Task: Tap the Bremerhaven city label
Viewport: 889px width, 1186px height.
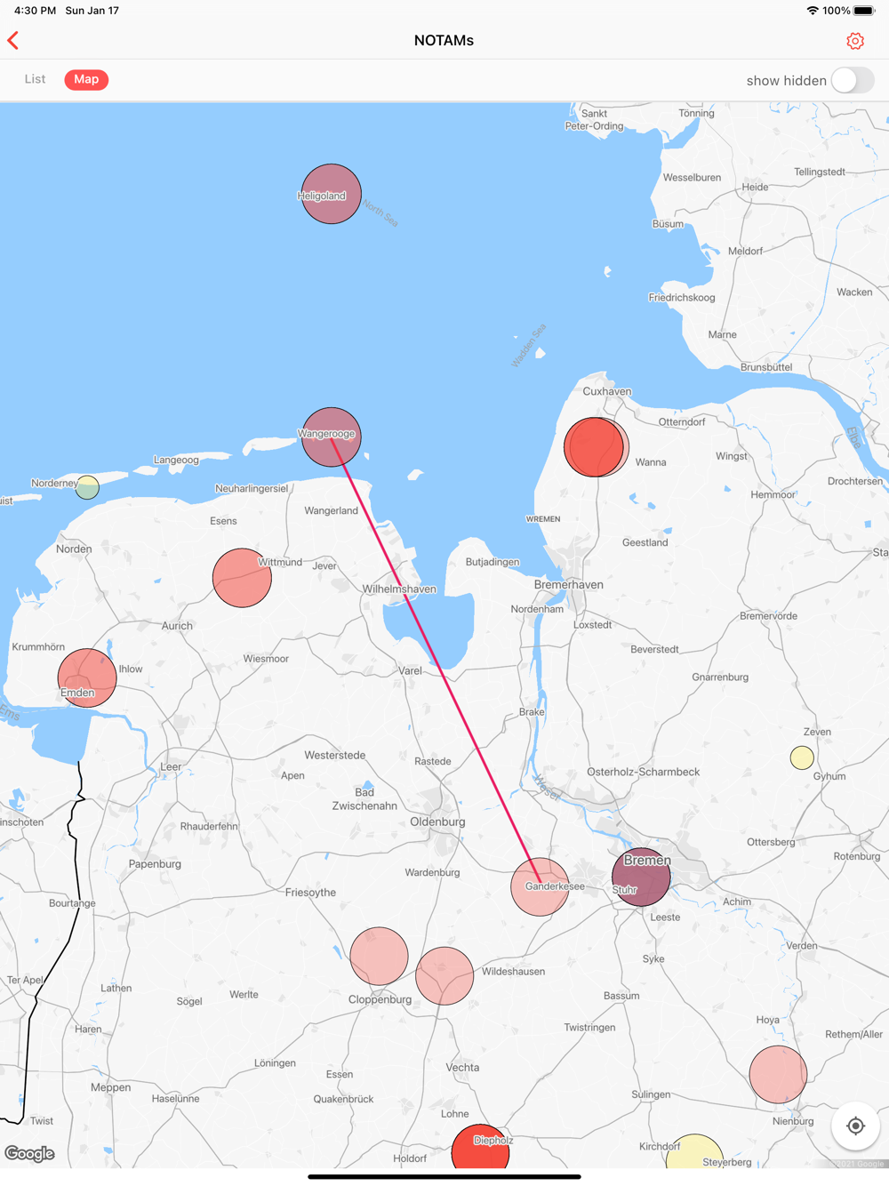Action: [x=568, y=584]
